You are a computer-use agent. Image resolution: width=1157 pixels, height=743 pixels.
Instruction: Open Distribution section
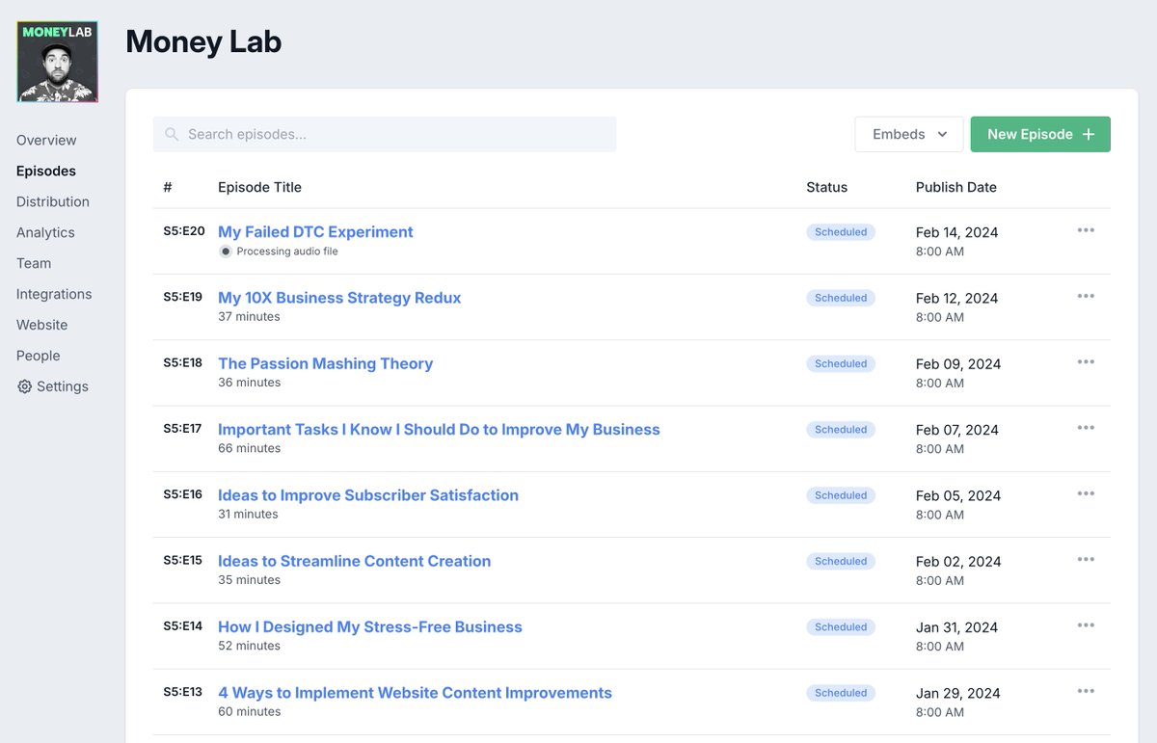point(53,201)
